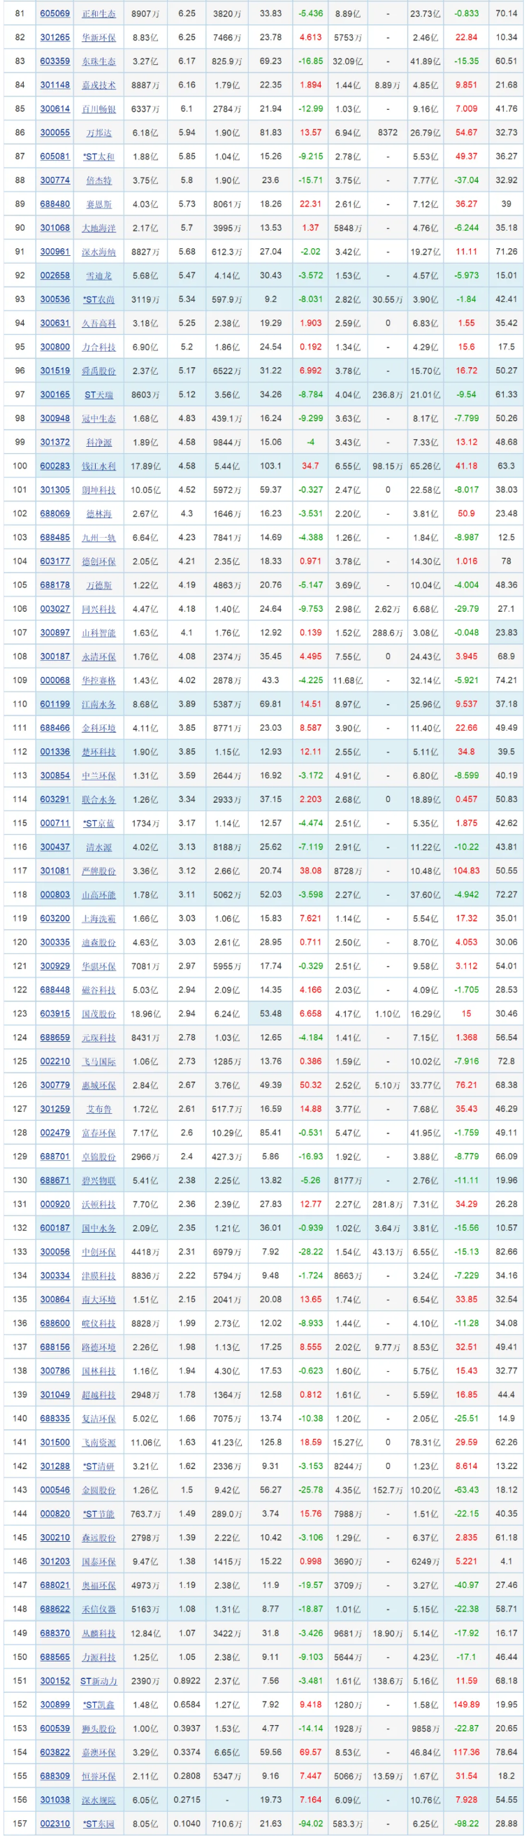531x1839 pixels.
Task: Open the *ST东园 stock link
Action: pyautogui.click(x=99, y=1824)
